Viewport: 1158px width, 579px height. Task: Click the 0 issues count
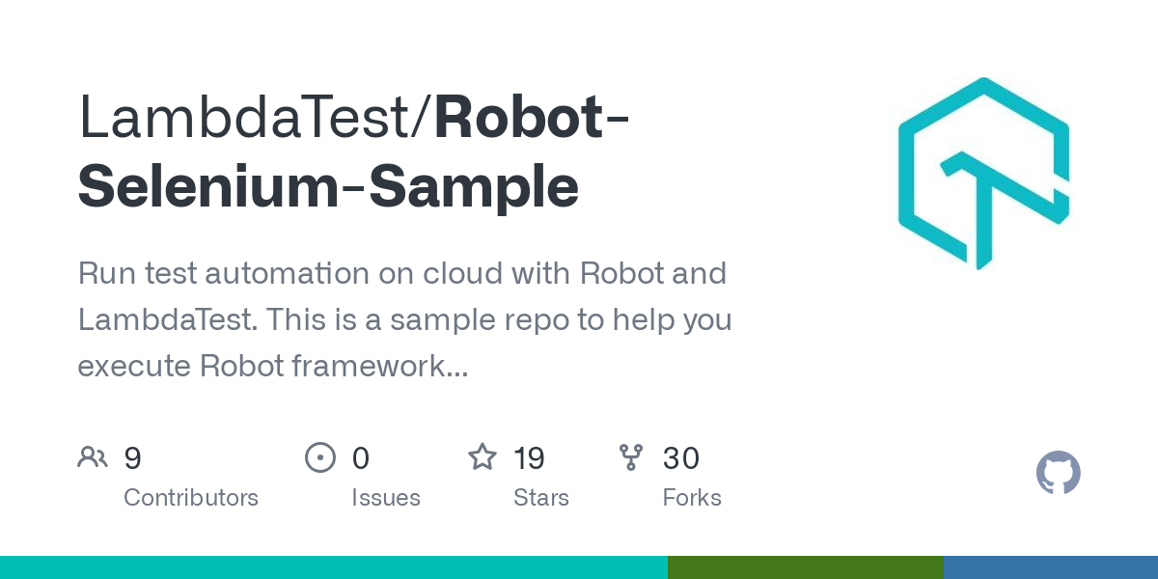(361, 457)
